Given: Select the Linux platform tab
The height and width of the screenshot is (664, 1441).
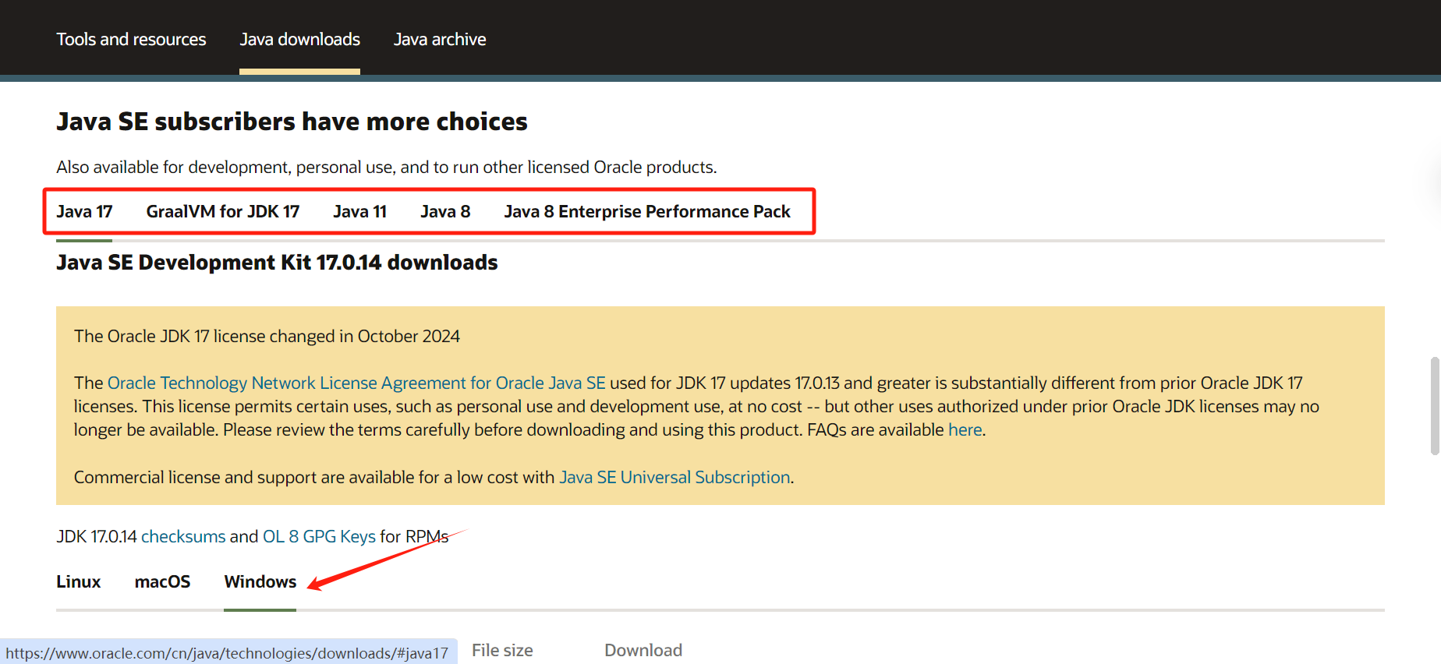Looking at the screenshot, I should (x=78, y=582).
